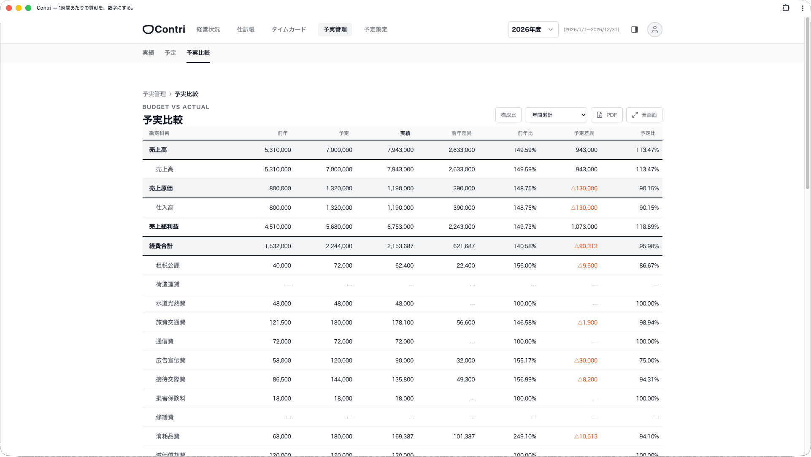Click the 249.10% year-over-year value
This screenshot has width=811, height=457.
tap(524, 436)
